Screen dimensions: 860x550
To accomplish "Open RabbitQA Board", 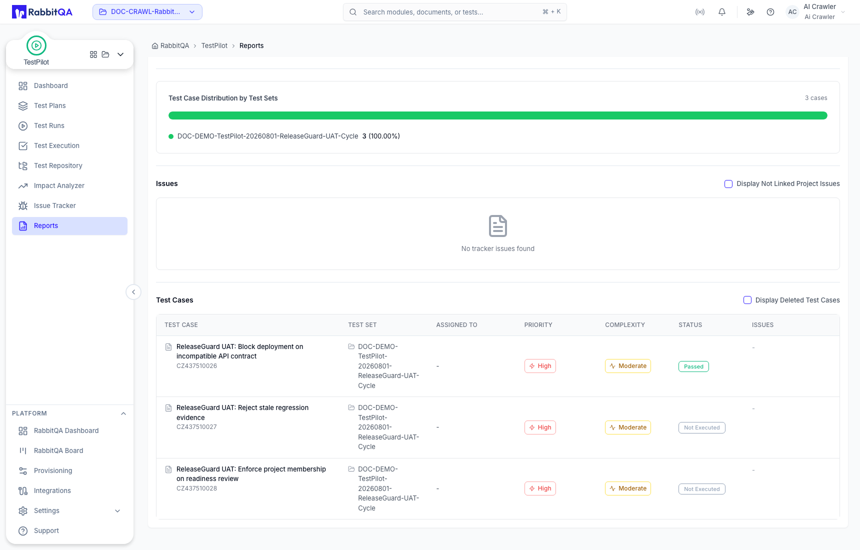I will [x=69, y=450].
